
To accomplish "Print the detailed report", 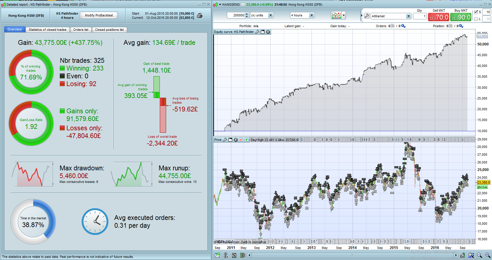I will point(200,16).
